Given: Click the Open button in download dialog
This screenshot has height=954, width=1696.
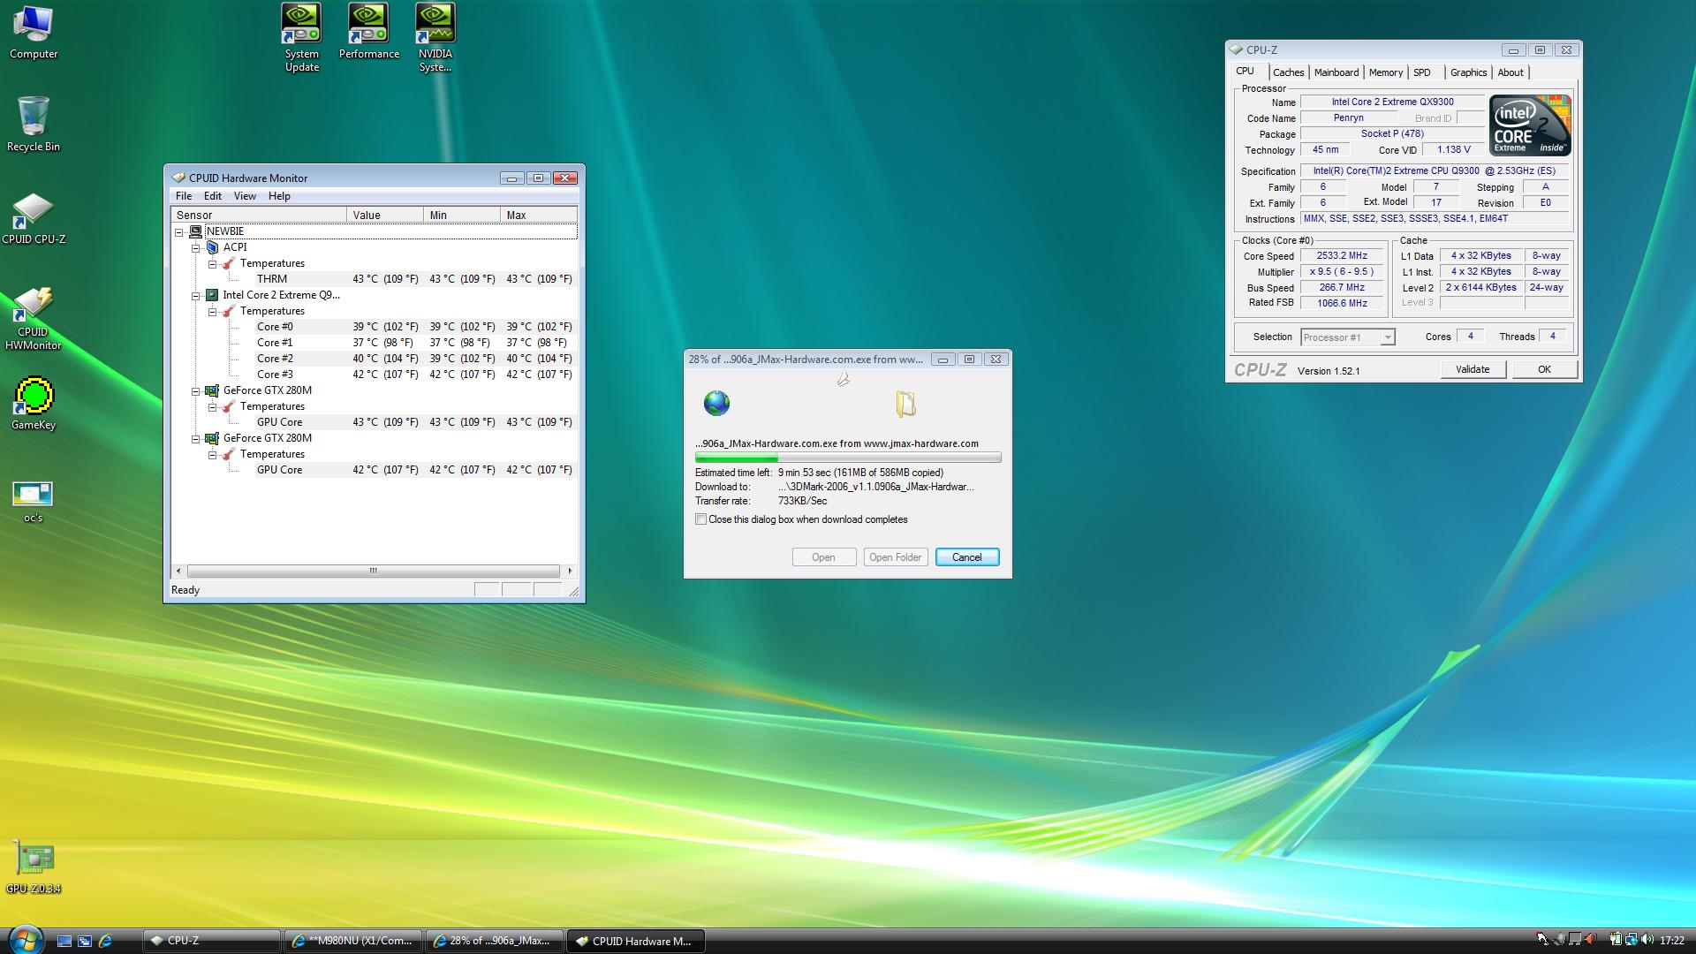Looking at the screenshot, I should (823, 557).
